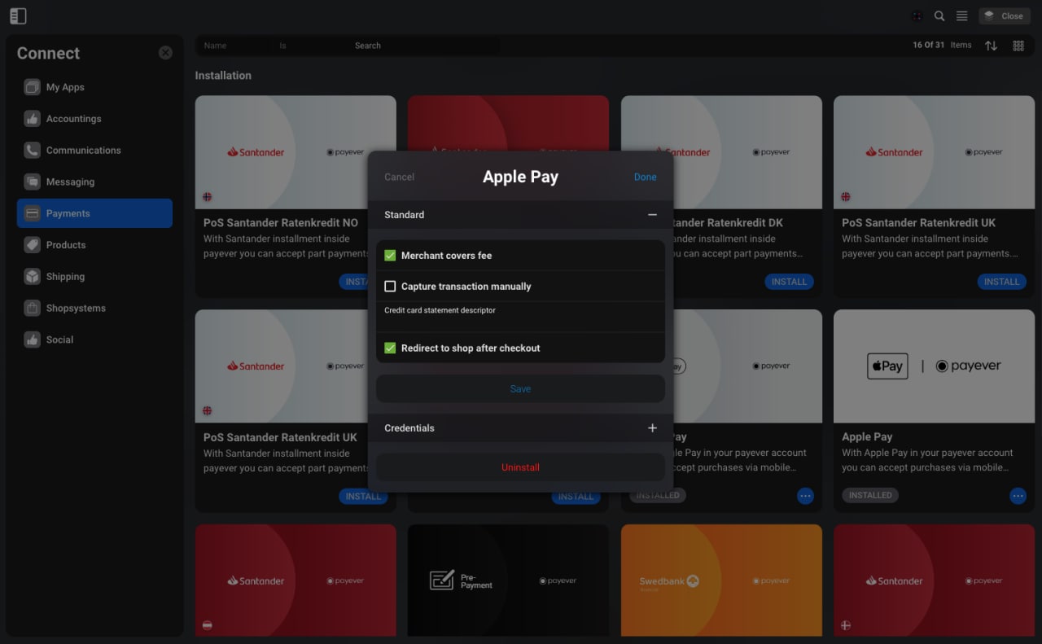Viewport: 1042px width, 644px height.
Task: Open Products category
Action: pos(94,245)
